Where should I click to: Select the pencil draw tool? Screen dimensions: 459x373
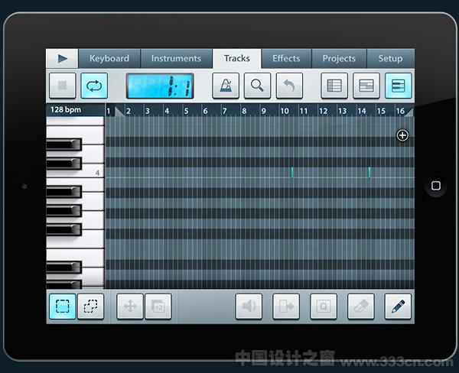tap(398, 307)
